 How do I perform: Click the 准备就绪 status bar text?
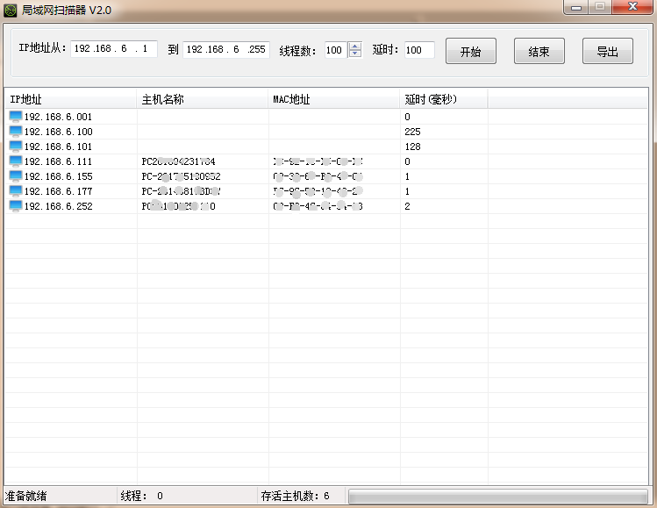click(x=25, y=497)
